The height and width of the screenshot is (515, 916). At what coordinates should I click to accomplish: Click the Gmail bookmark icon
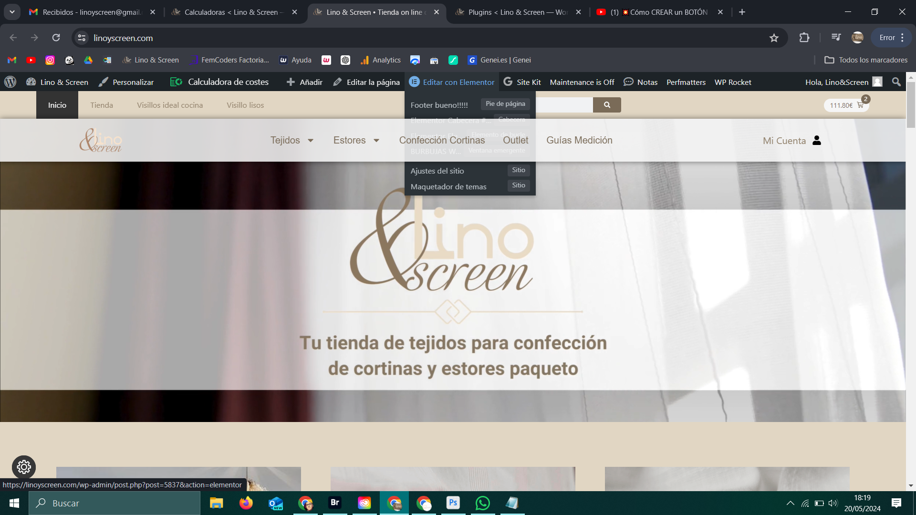tap(12, 60)
